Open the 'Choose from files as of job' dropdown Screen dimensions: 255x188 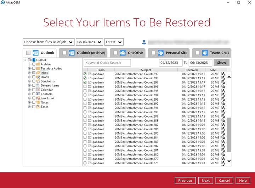pos(49,42)
